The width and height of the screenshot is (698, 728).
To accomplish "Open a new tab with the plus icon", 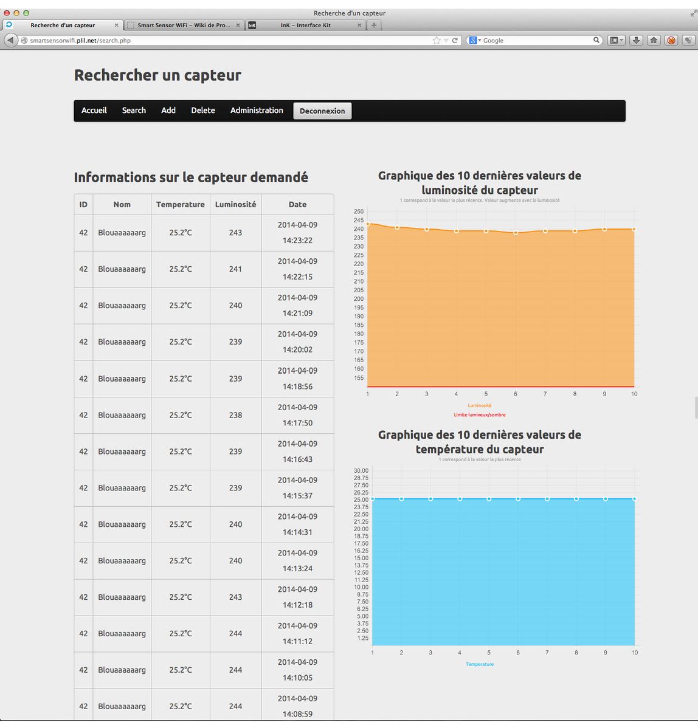I will [374, 25].
